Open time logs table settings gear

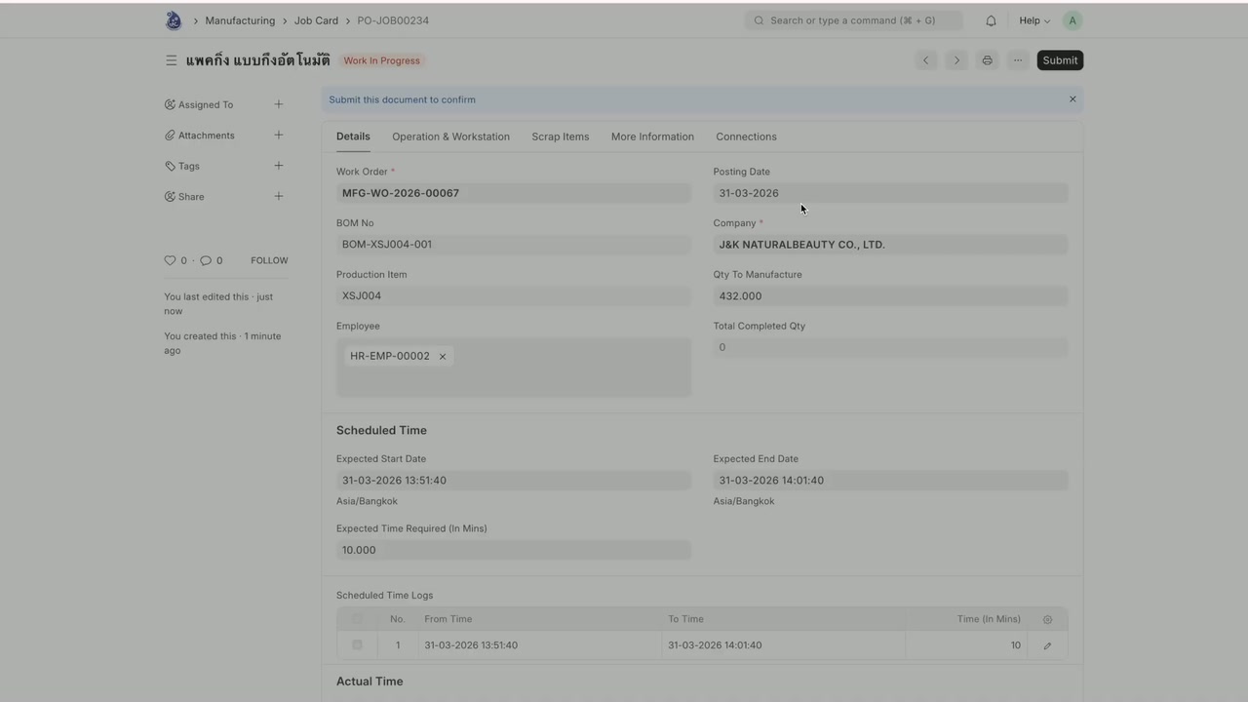tap(1047, 619)
